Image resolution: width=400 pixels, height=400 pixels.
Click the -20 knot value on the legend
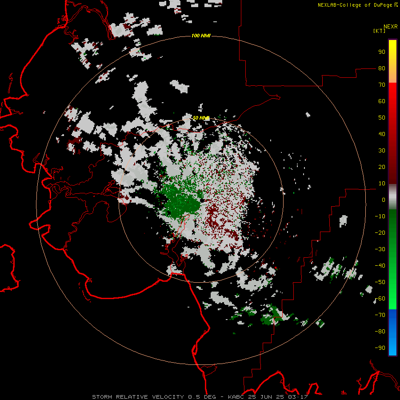pos(380,233)
